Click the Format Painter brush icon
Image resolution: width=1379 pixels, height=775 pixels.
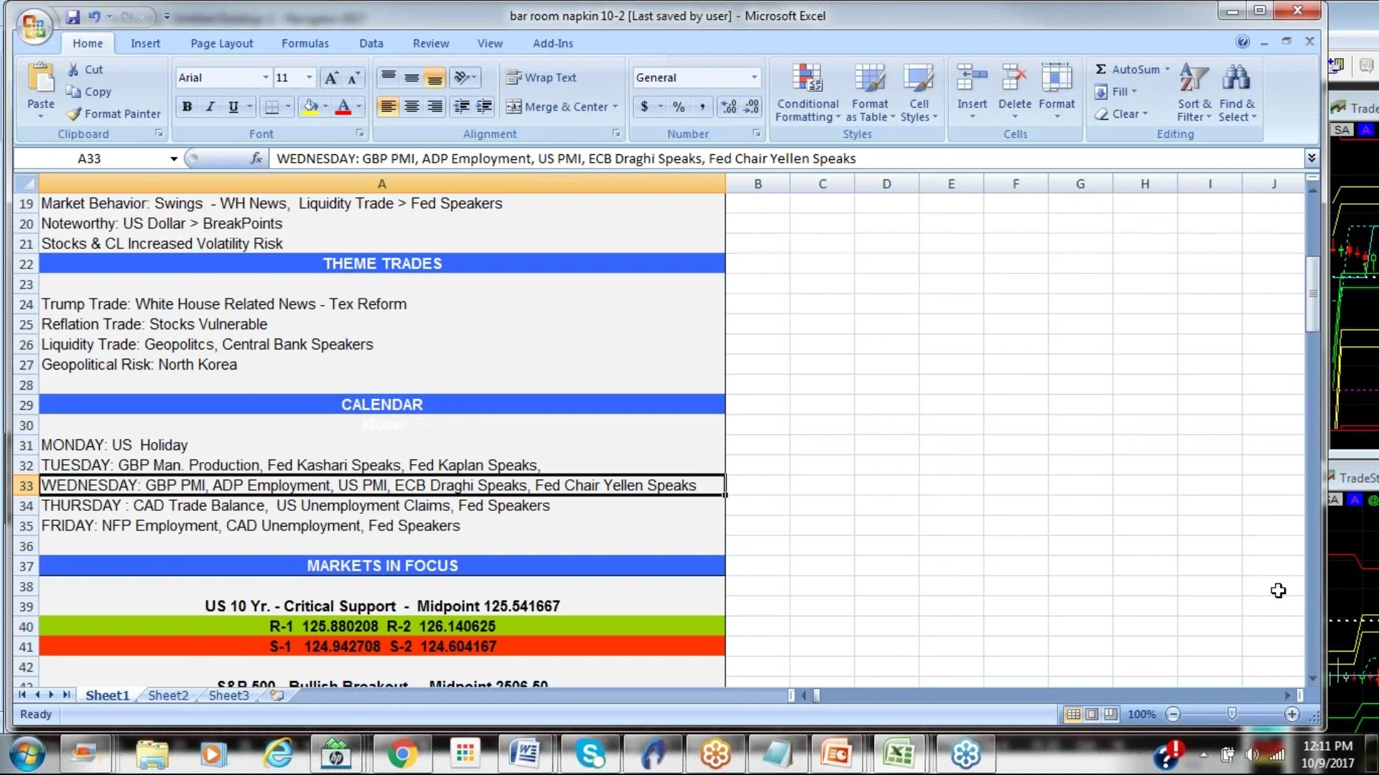point(74,114)
